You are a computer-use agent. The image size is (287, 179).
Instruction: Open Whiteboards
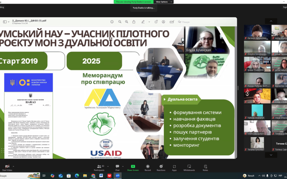[189, 168]
